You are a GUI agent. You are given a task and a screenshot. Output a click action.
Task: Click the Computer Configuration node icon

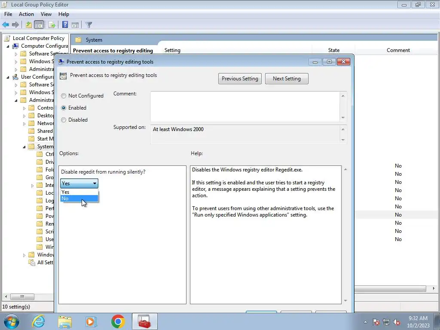pyautogui.click(x=16, y=46)
